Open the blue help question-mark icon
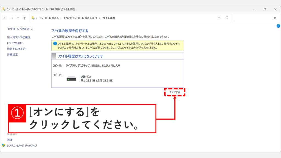 pyautogui.click(x=278, y=26)
